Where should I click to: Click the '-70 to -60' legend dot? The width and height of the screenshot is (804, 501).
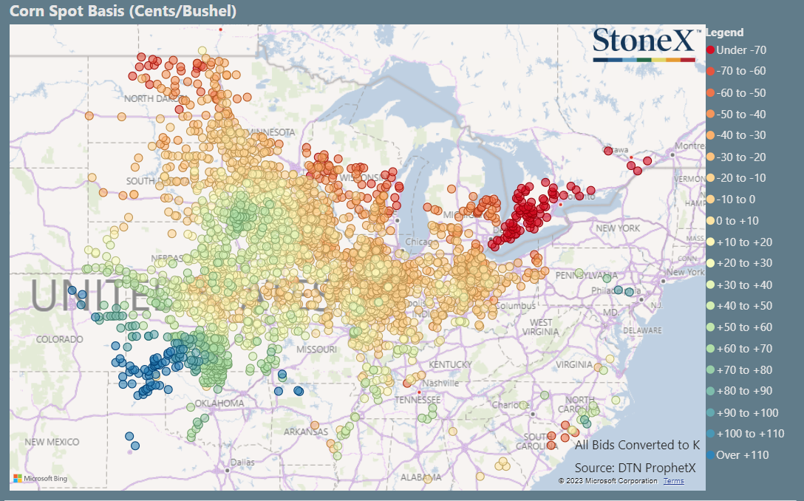(x=710, y=71)
